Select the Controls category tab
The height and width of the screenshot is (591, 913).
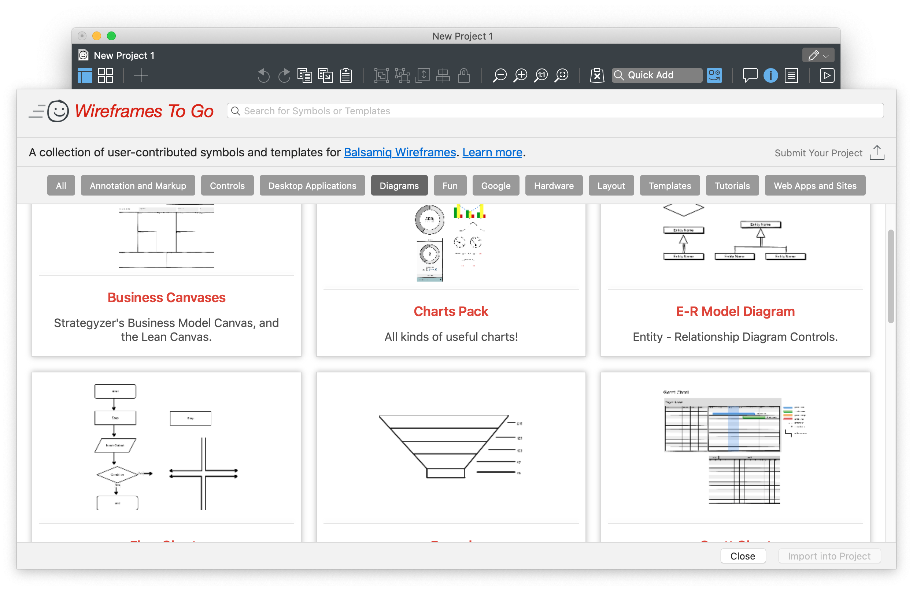pos(227,186)
